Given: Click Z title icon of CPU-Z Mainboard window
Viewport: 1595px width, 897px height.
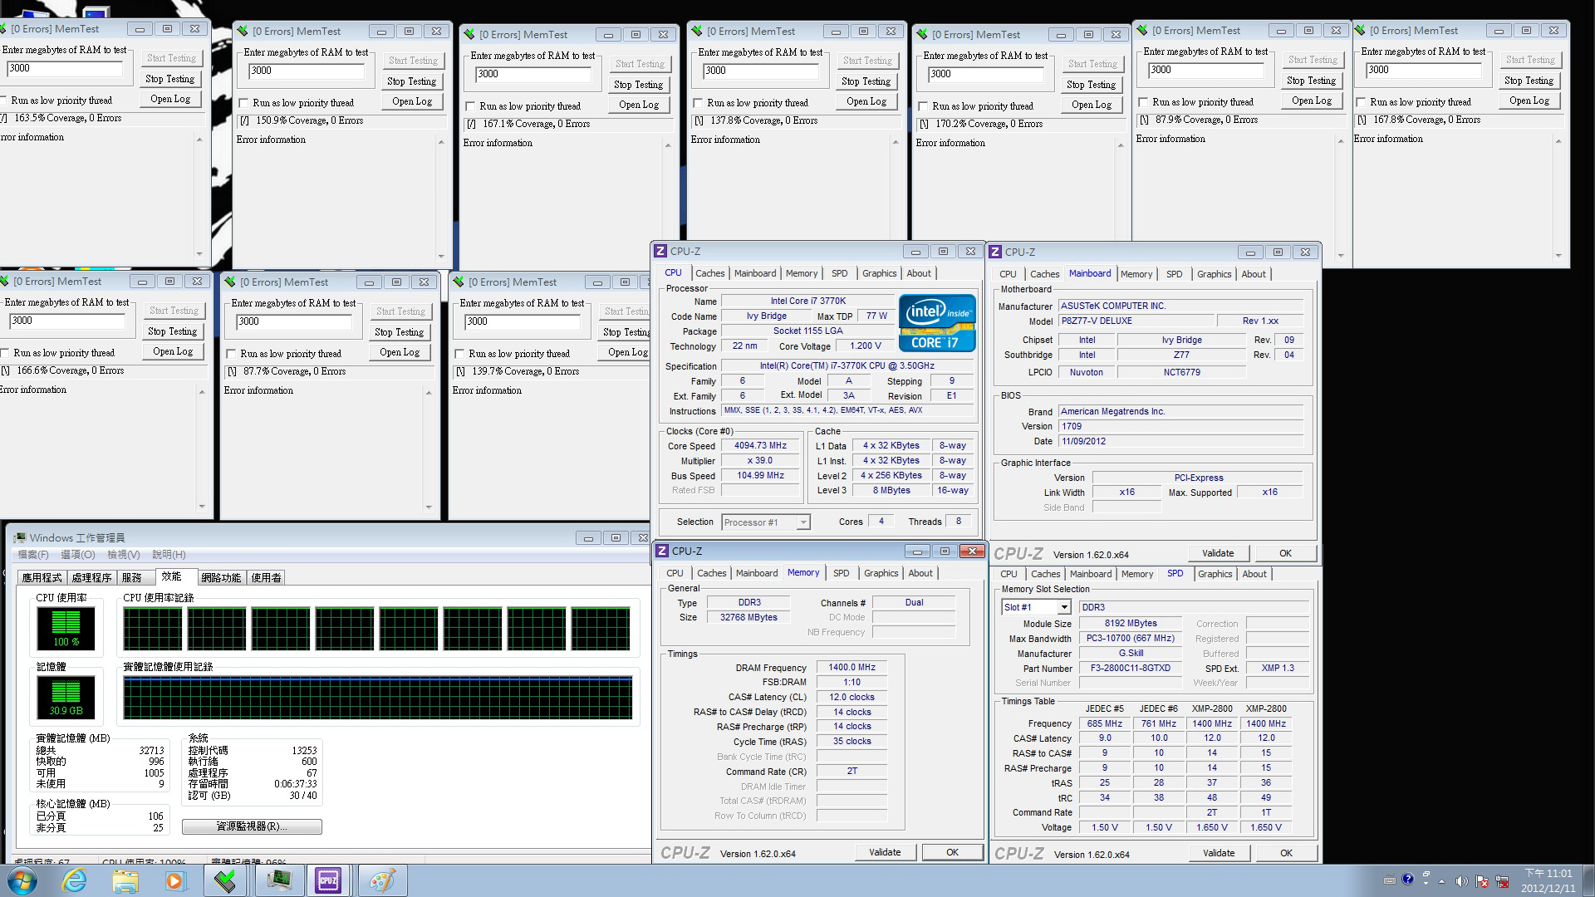Looking at the screenshot, I should (x=995, y=252).
